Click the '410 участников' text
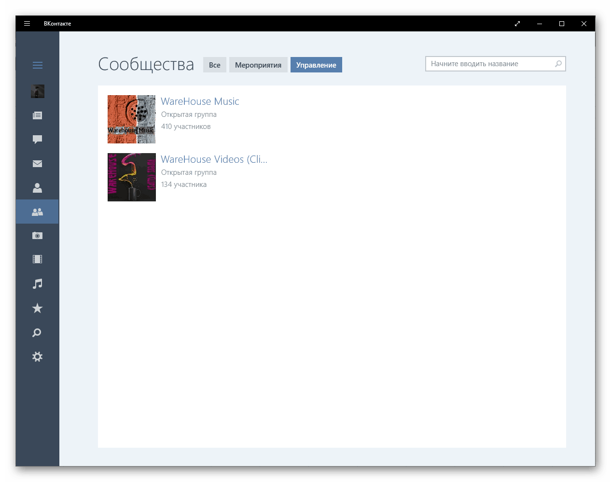This screenshot has width=611, height=482. tap(186, 127)
